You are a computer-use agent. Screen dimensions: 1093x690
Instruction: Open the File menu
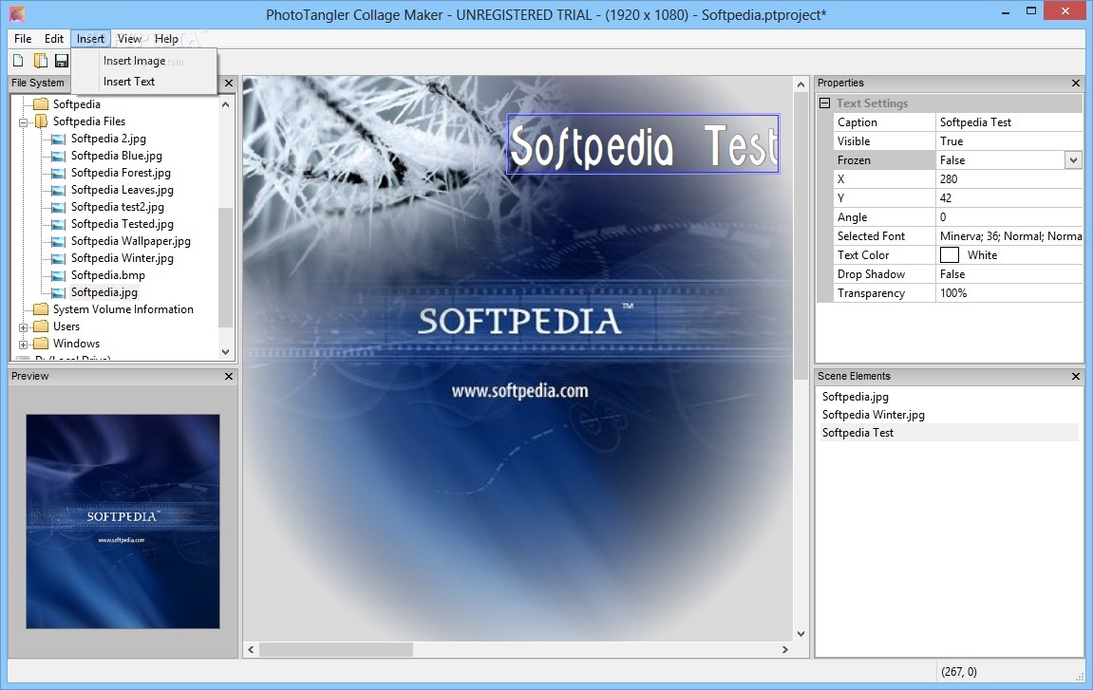pyautogui.click(x=23, y=39)
